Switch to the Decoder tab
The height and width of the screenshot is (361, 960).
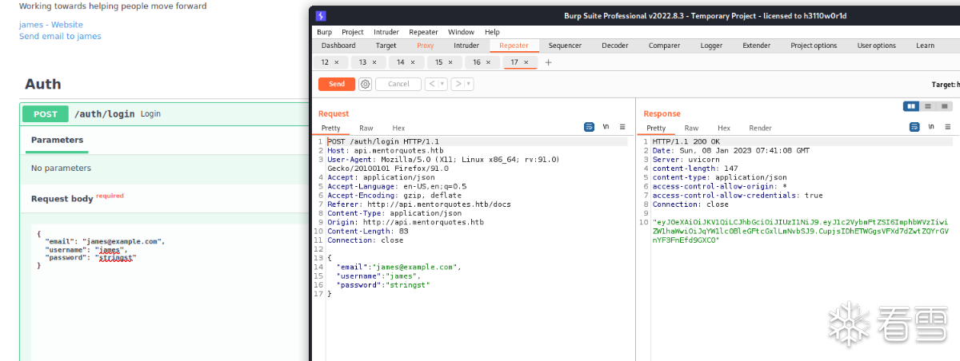(615, 46)
